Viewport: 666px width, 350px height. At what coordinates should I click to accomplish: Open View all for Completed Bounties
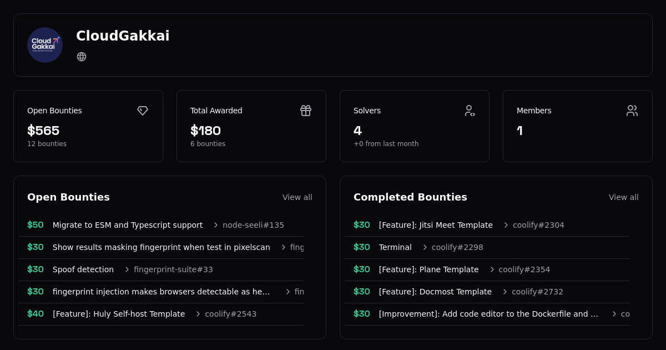(x=623, y=197)
